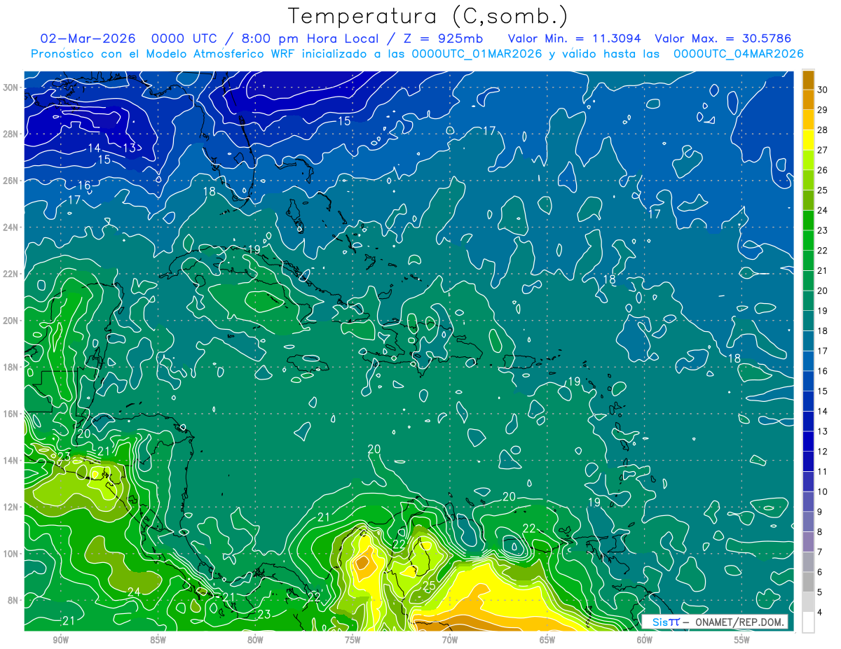Click the "55W" longitude axis label

tap(742, 640)
